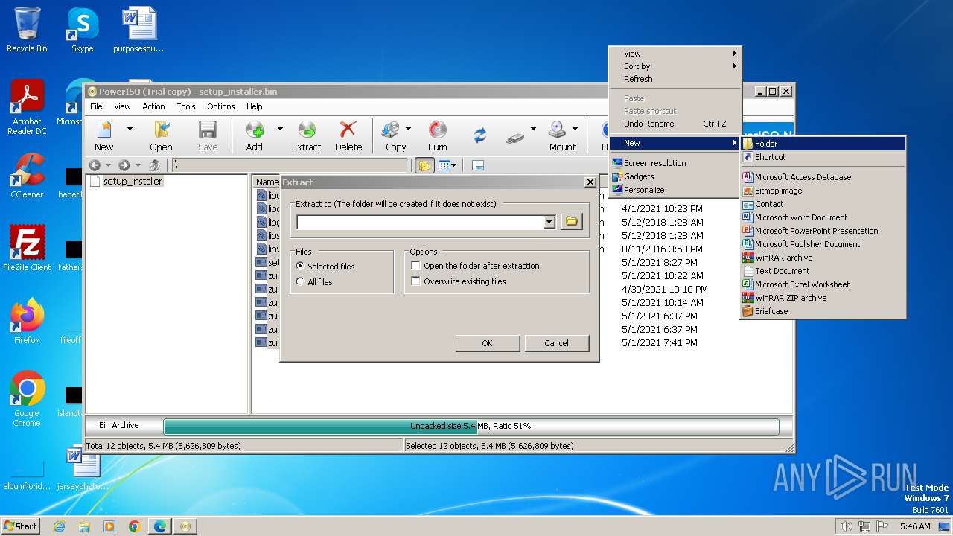This screenshot has width=953, height=536.
Task: Click the Name column header
Action: pyautogui.click(x=267, y=182)
